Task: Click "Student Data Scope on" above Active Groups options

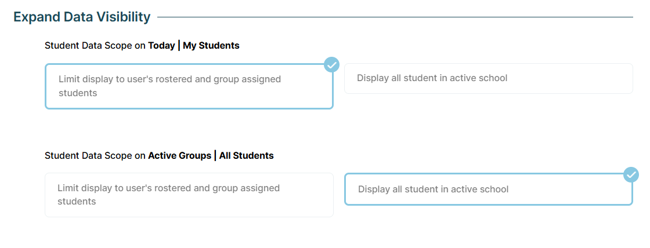Action: coord(95,155)
